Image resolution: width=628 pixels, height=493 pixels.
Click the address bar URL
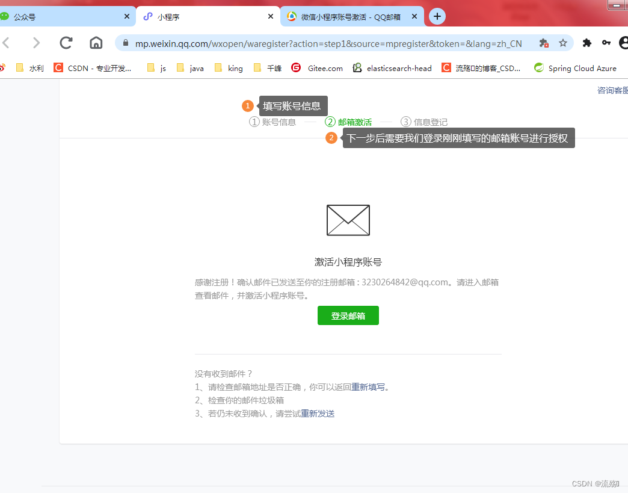pos(328,44)
